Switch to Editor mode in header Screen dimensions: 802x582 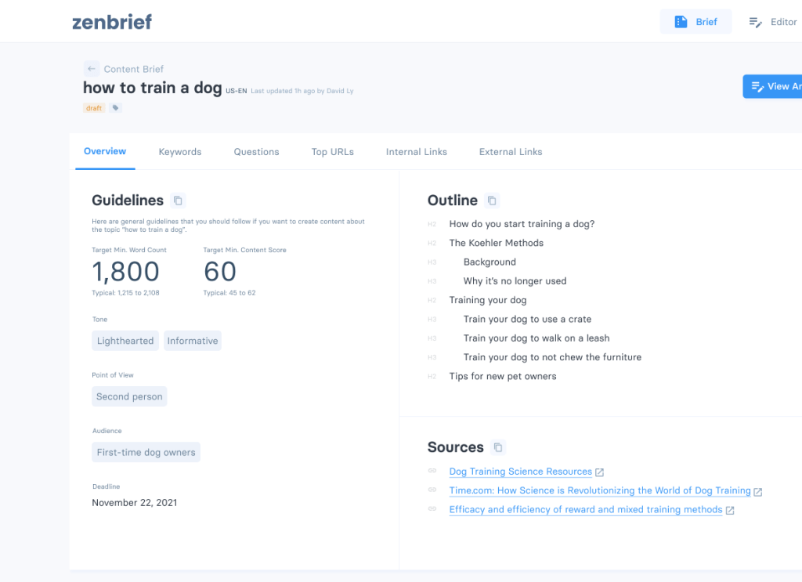(x=773, y=22)
